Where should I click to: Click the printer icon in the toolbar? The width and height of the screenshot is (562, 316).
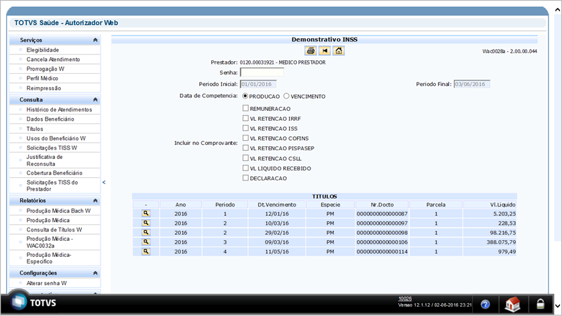point(311,51)
